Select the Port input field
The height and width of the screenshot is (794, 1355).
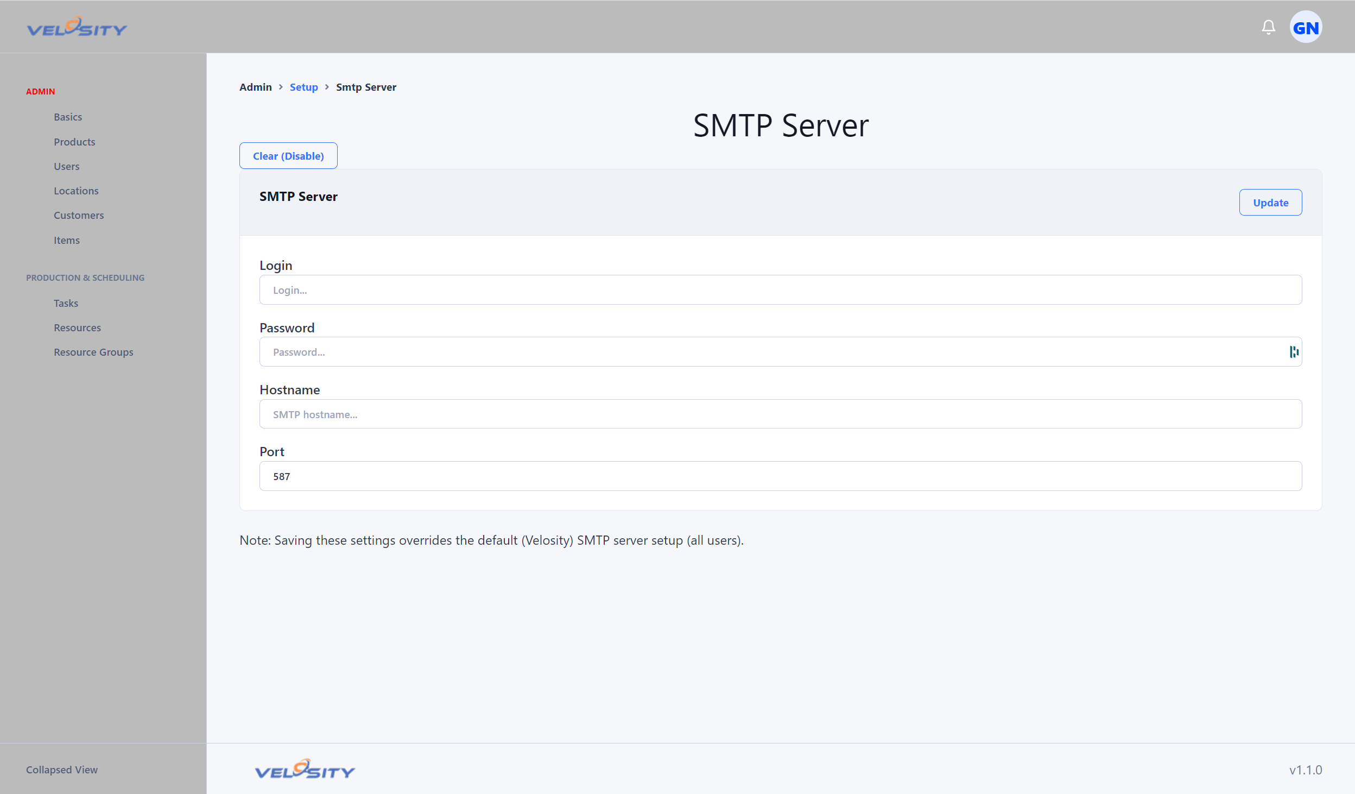[x=781, y=475]
